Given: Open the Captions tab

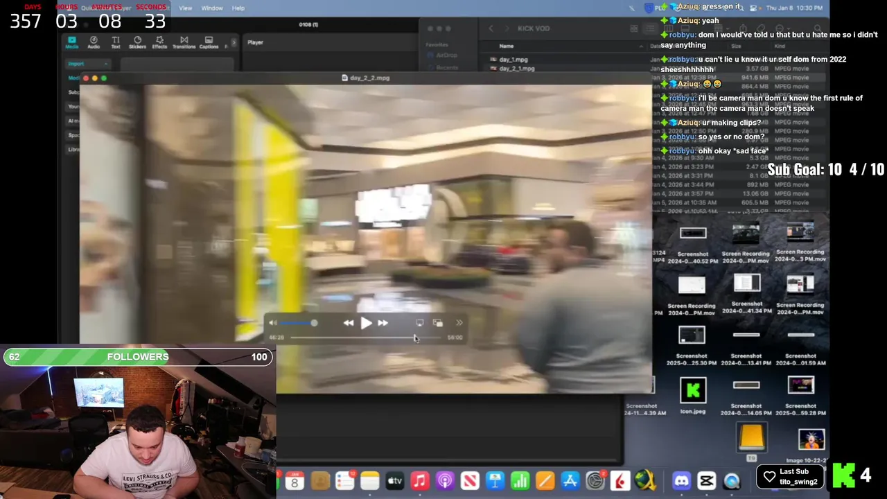Looking at the screenshot, I should point(209,42).
